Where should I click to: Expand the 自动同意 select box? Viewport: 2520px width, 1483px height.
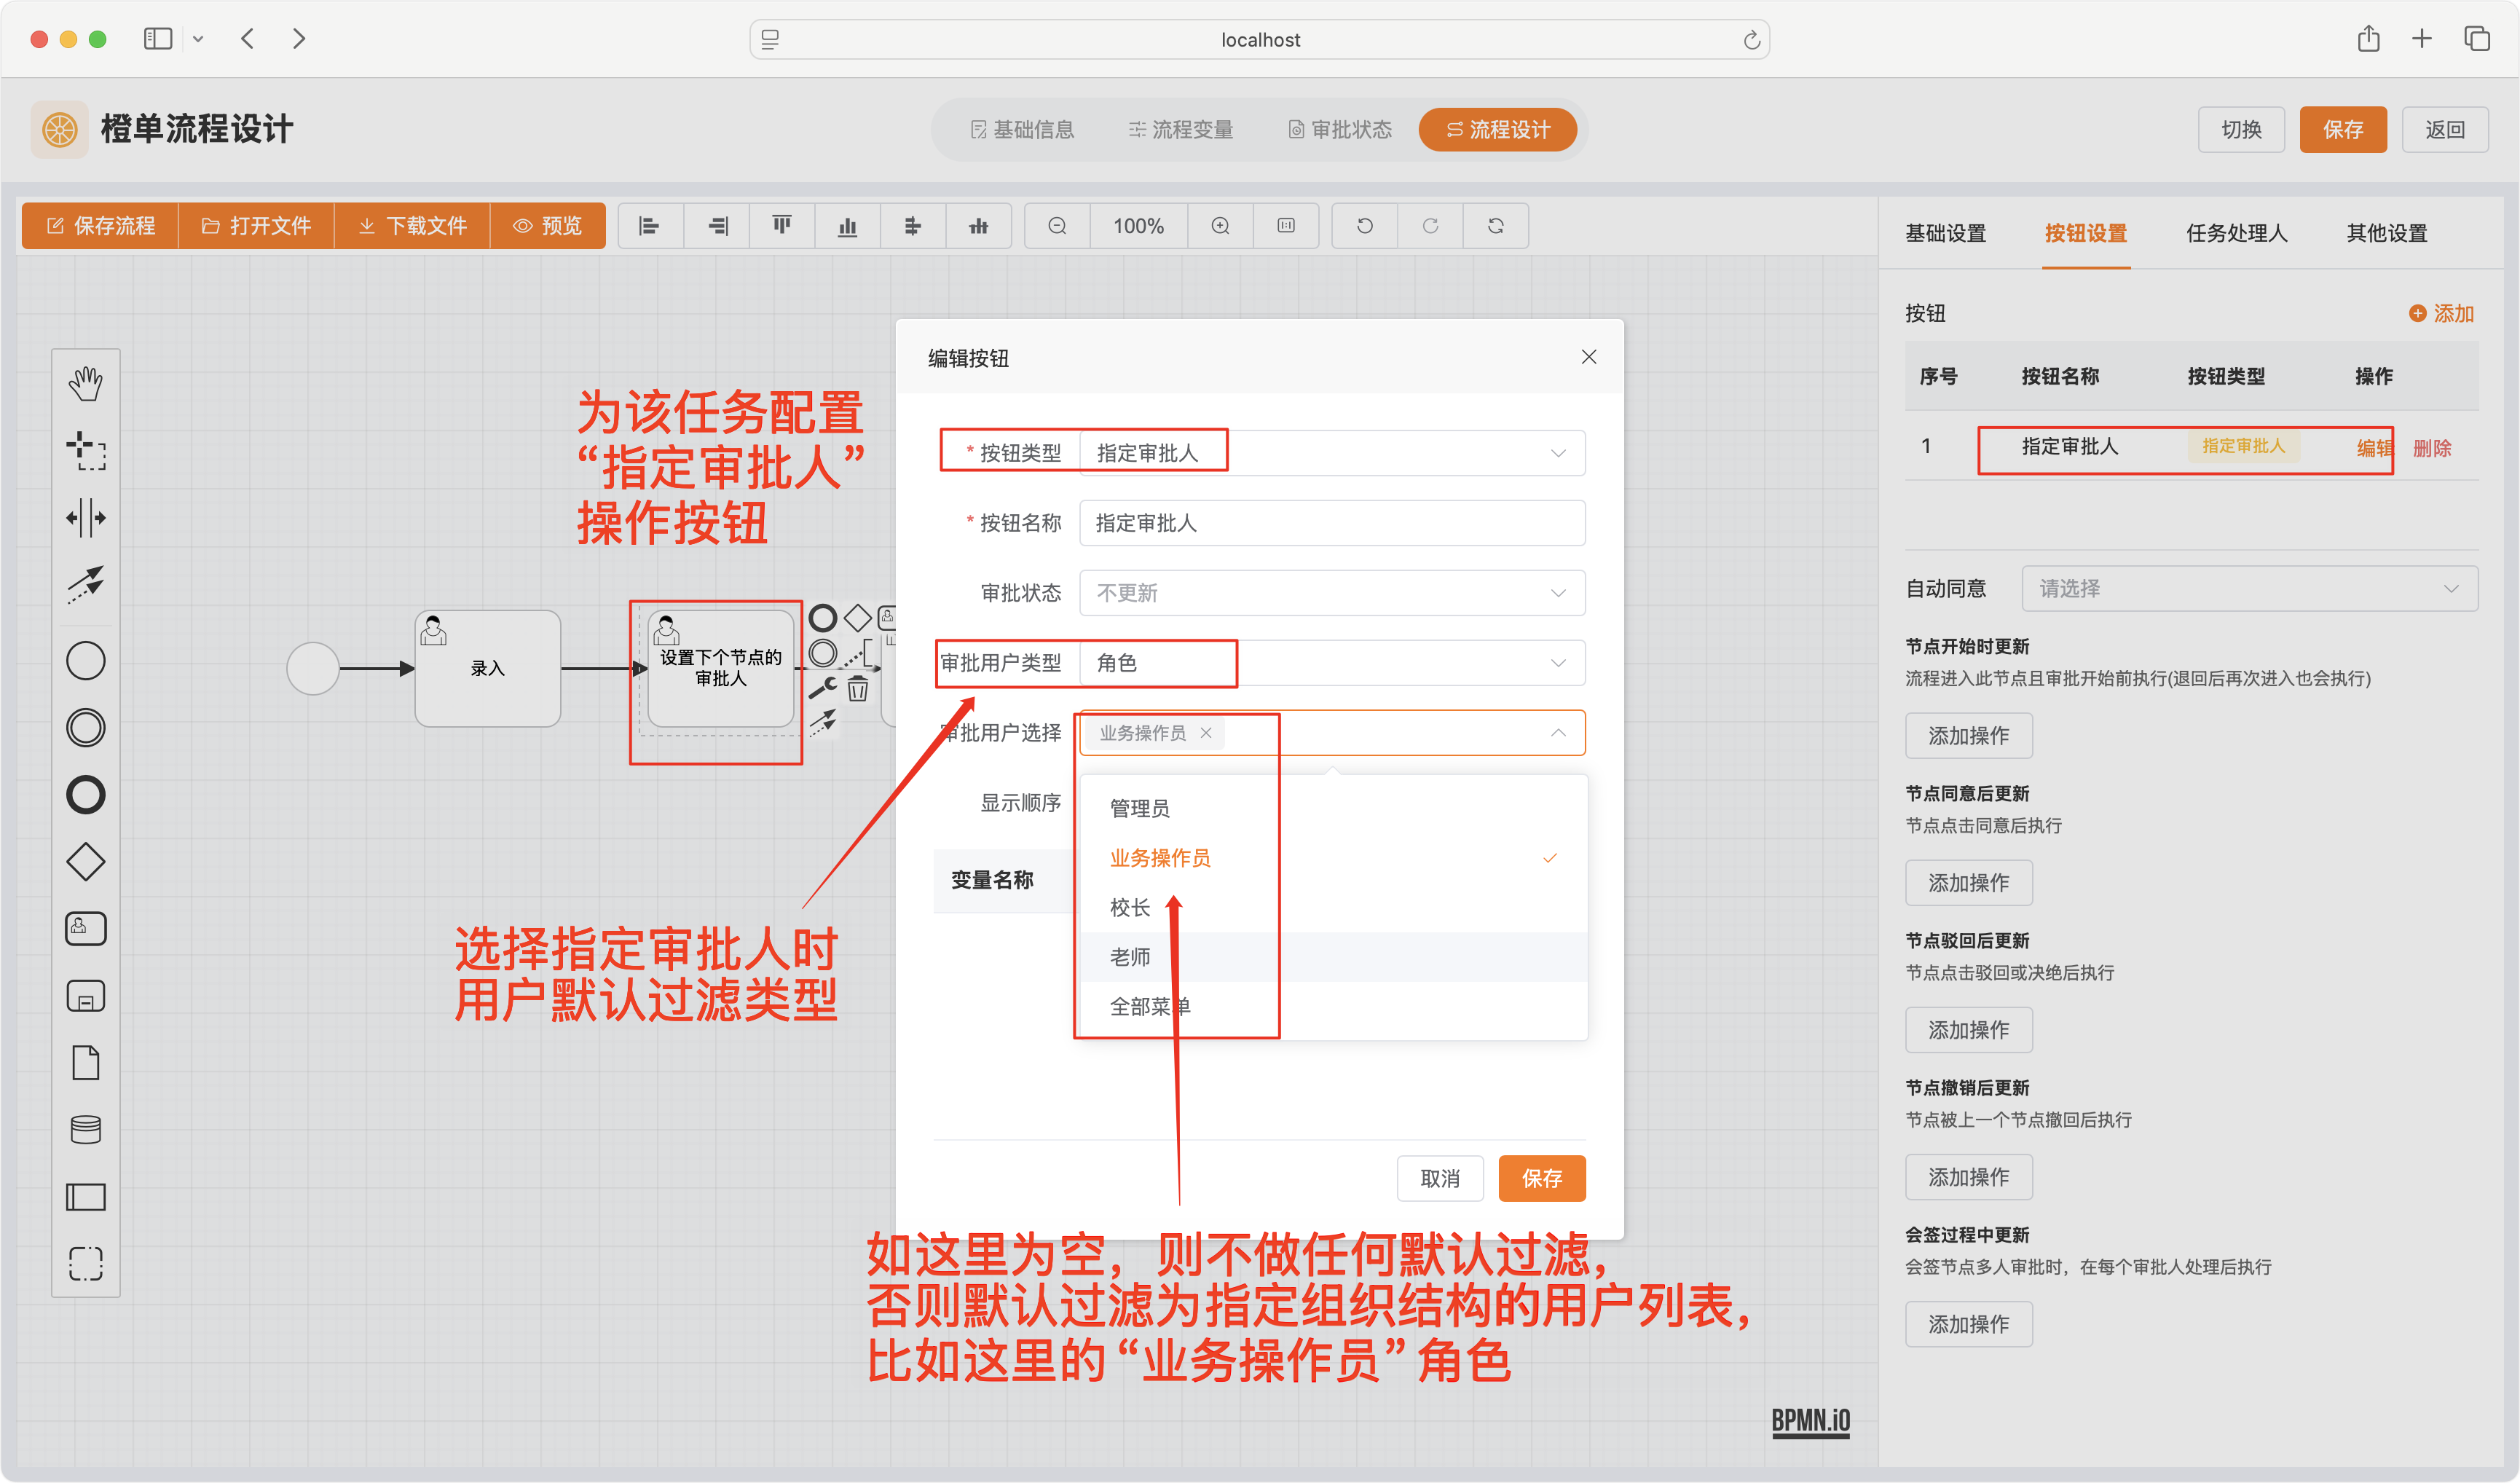tap(2248, 588)
